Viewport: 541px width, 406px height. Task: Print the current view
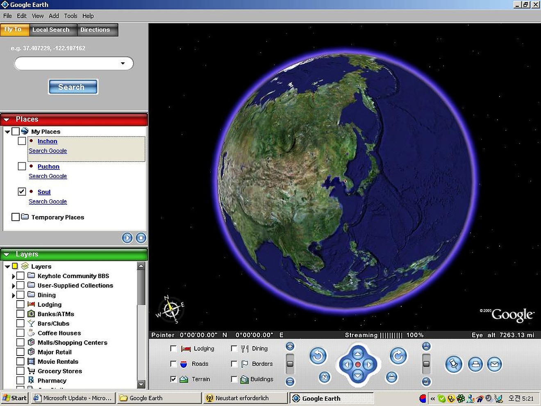[x=475, y=364]
